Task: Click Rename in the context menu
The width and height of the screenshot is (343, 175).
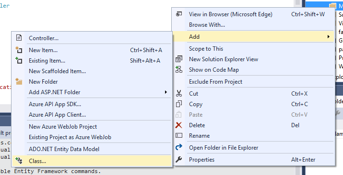Action: [x=199, y=136]
